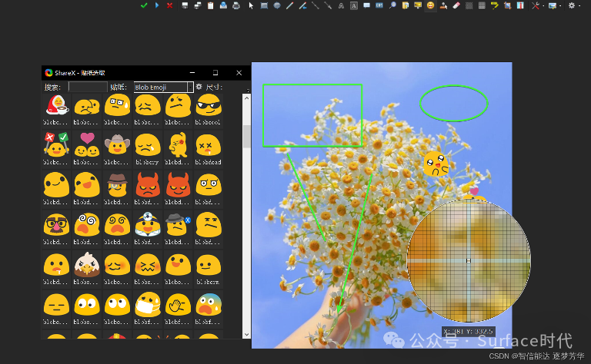
Task: Select the Magnify glass tool
Action: click(x=392, y=5)
